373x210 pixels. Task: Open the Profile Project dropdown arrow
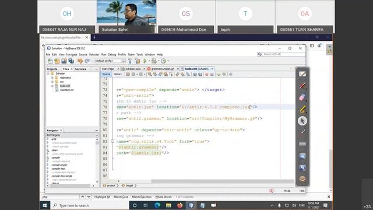point(168,61)
